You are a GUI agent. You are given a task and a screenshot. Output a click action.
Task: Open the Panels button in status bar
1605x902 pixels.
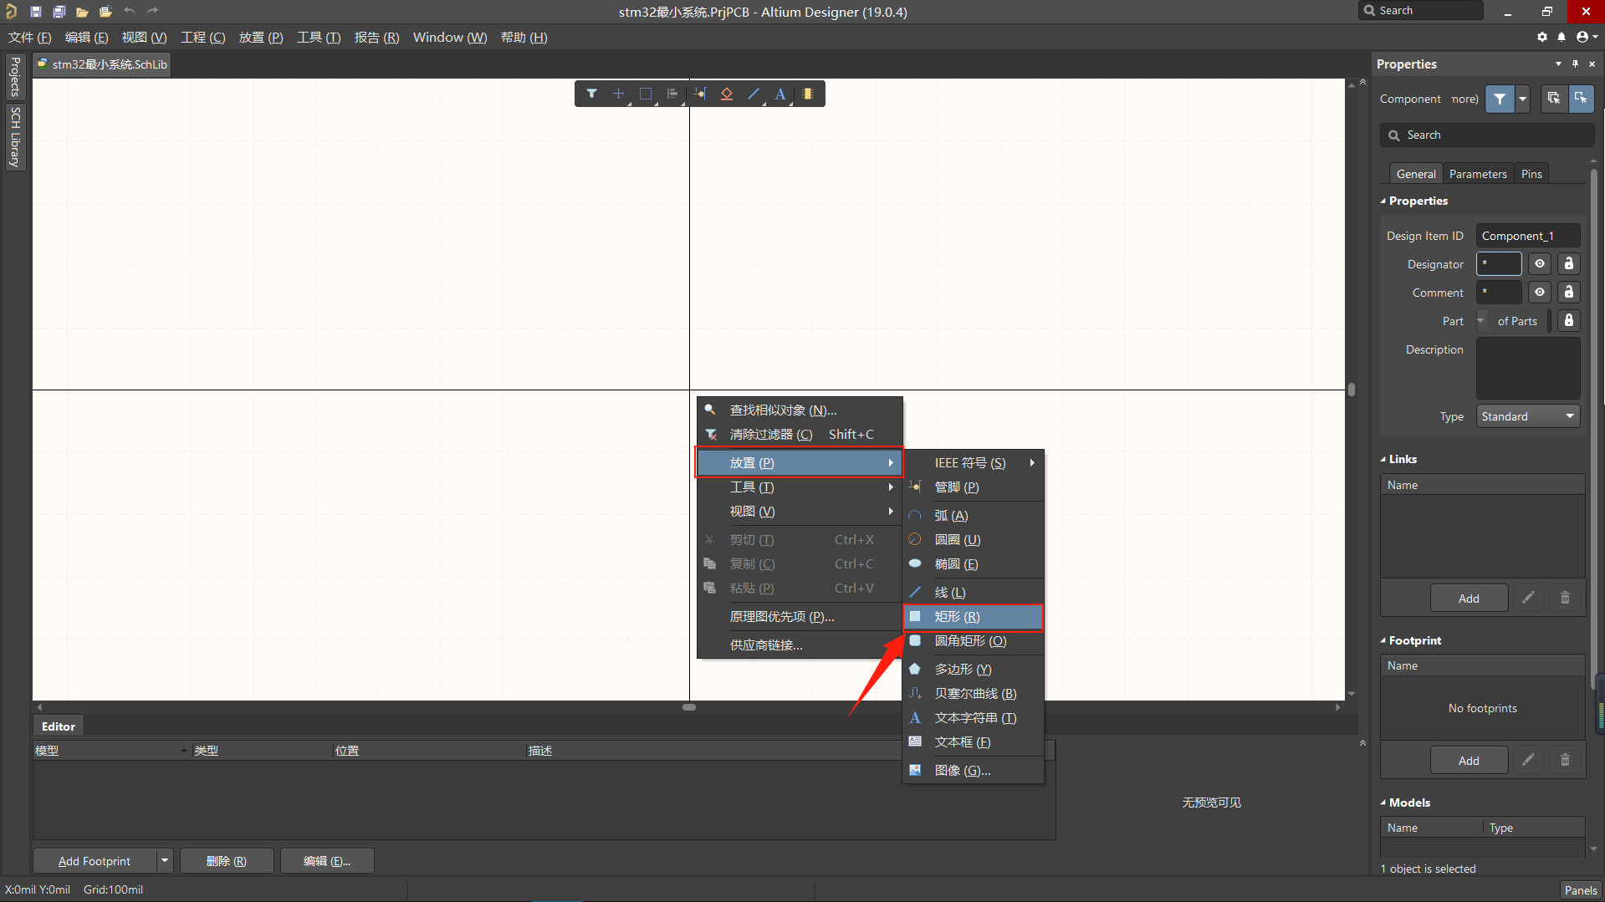(1581, 889)
